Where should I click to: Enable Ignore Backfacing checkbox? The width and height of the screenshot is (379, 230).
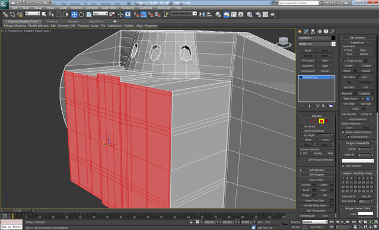[x=302, y=130]
